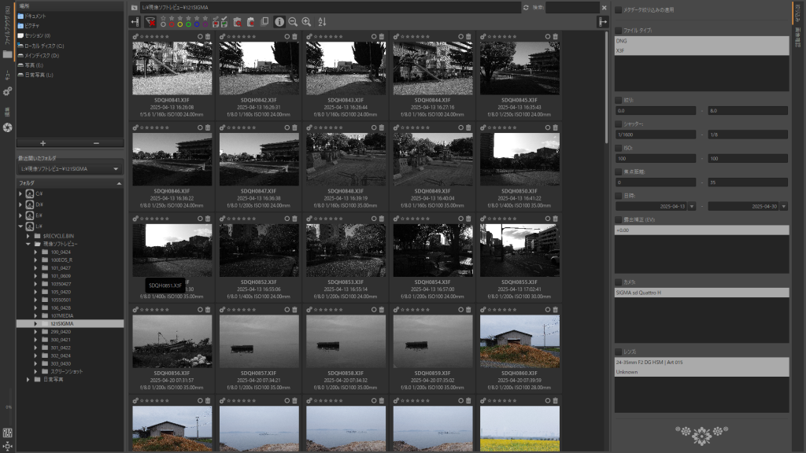The image size is (806, 453).
Task: Clear all filters with the red X funnel icon
Action: tap(150, 21)
